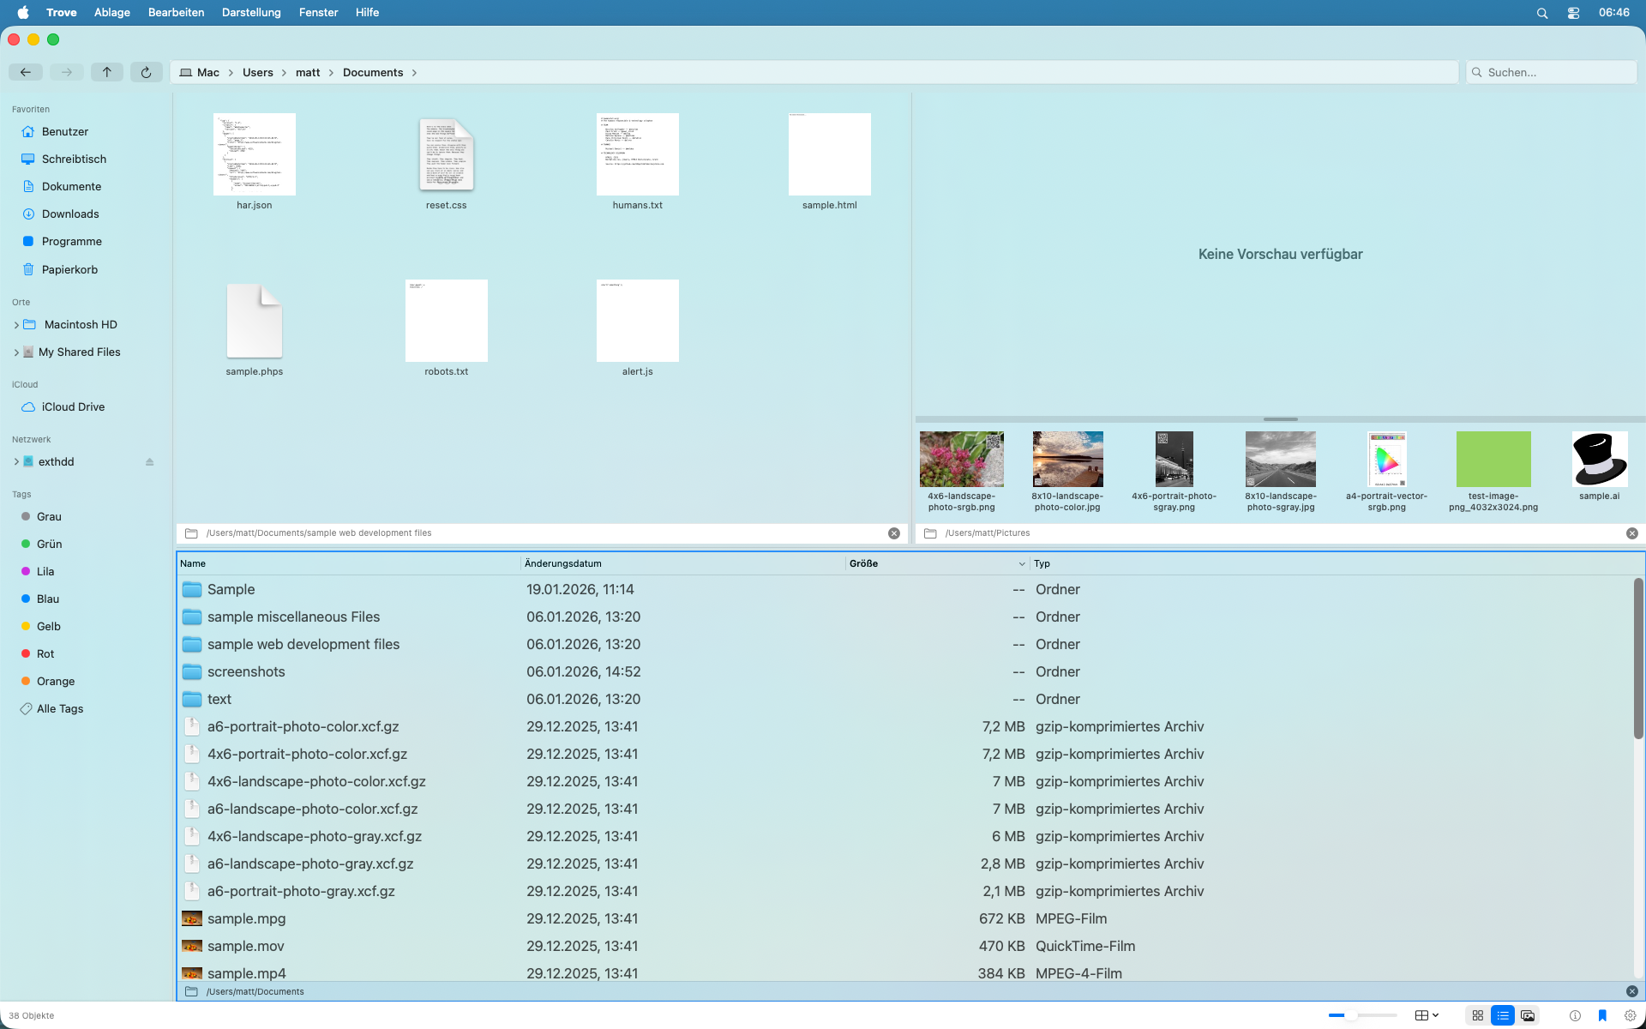This screenshot has width=1646, height=1029.
Task: Open the Hilfe menu
Action: 367,12
